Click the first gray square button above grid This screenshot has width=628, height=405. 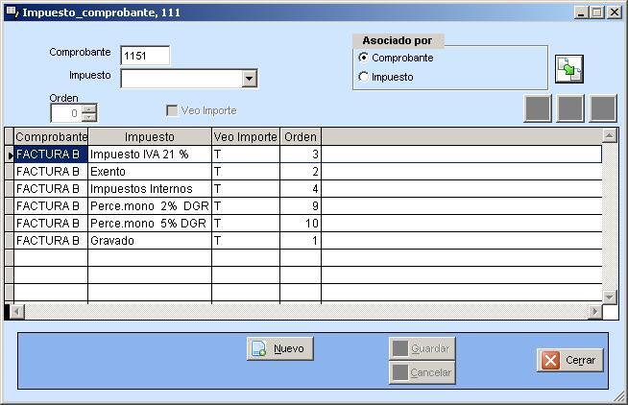pos(538,108)
